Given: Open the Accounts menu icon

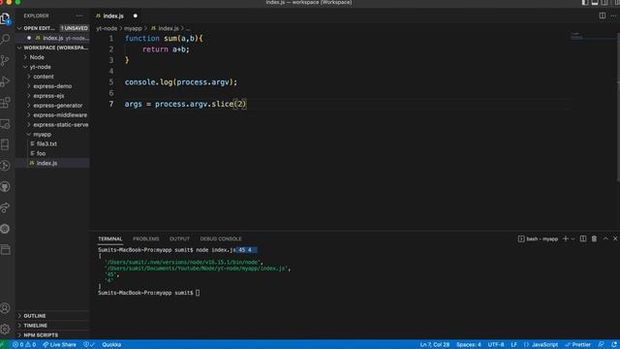Looking at the screenshot, I should 5,308.
